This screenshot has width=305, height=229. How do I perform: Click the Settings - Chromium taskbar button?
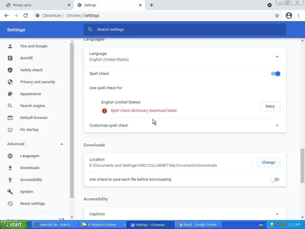[150, 225]
